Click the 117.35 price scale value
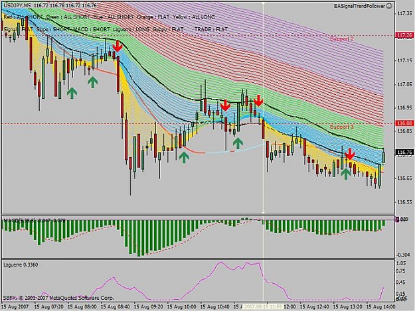 405,13
